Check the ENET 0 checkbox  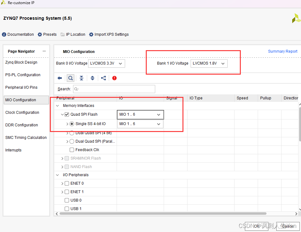(67, 183)
